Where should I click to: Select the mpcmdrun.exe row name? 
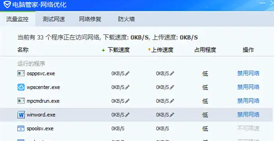coord(43,101)
